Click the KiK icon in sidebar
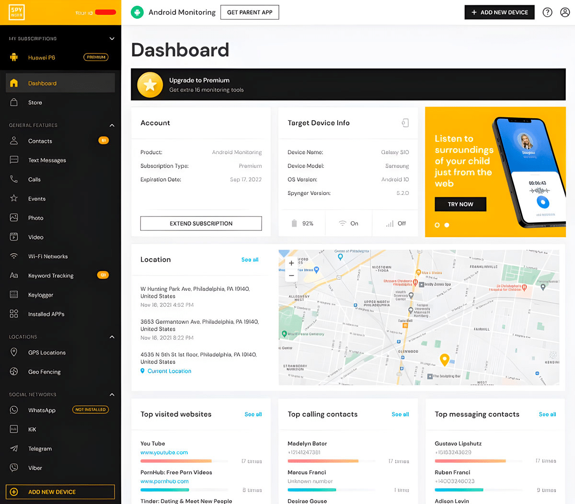 pos(14,429)
